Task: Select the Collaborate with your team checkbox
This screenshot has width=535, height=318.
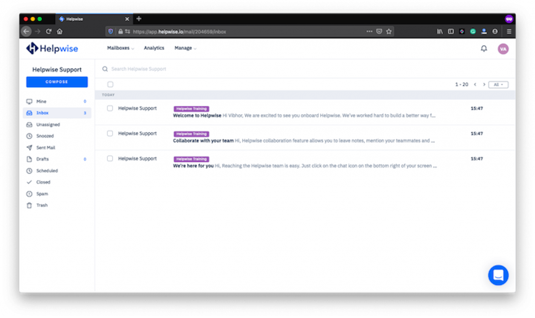Action: click(x=110, y=133)
